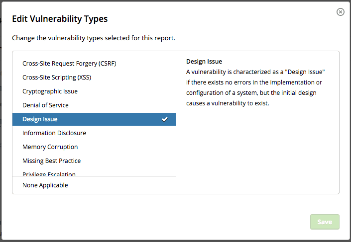Click the Edit Vulnerability Types title
The height and width of the screenshot is (242, 351).
tap(60, 19)
